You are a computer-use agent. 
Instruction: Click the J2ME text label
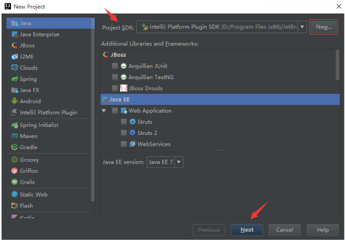(27, 57)
